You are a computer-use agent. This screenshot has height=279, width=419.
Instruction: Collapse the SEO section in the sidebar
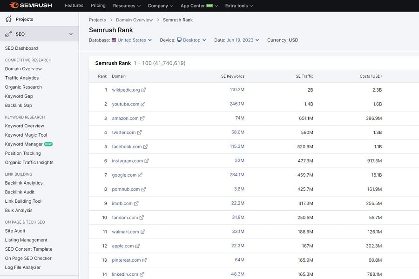(71, 33)
